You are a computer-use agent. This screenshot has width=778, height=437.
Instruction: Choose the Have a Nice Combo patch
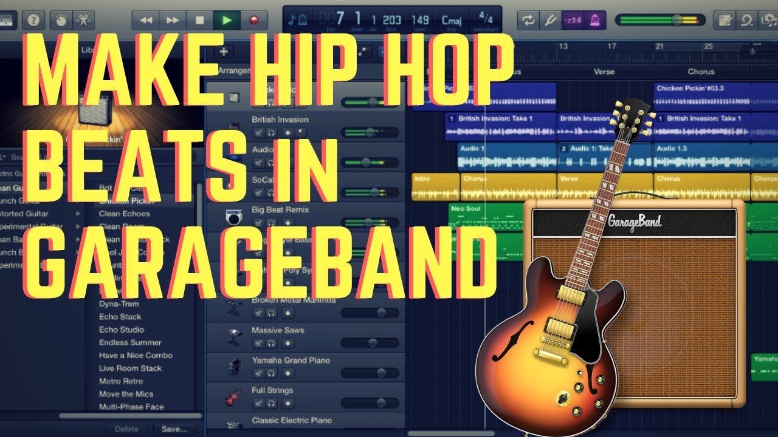point(136,356)
